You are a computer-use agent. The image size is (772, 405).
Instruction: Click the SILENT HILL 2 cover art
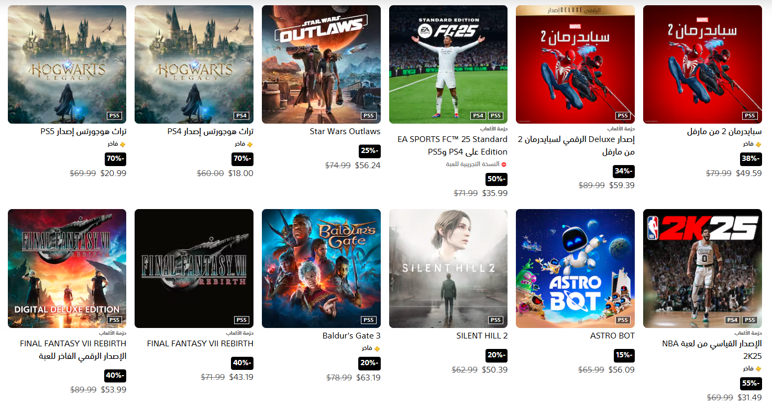[x=448, y=269]
